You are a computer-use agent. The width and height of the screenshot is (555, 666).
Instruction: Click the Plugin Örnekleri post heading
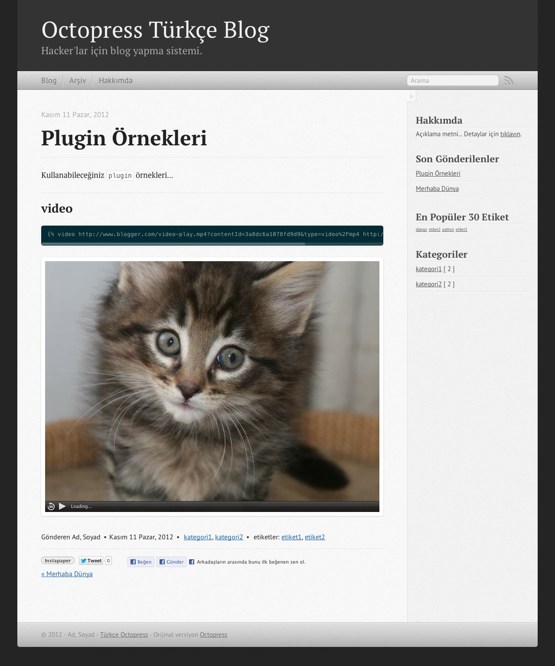124,138
